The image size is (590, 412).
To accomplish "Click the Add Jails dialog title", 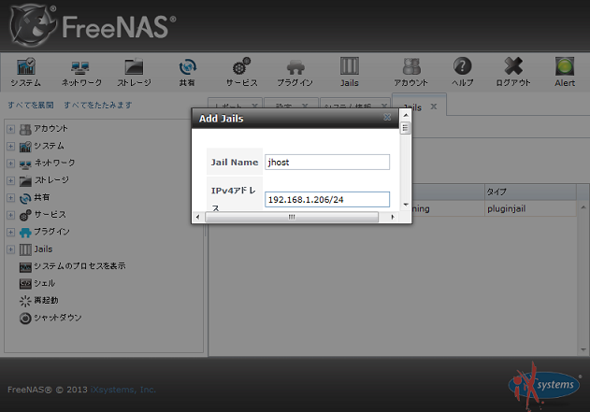I will click(x=222, y=119).
